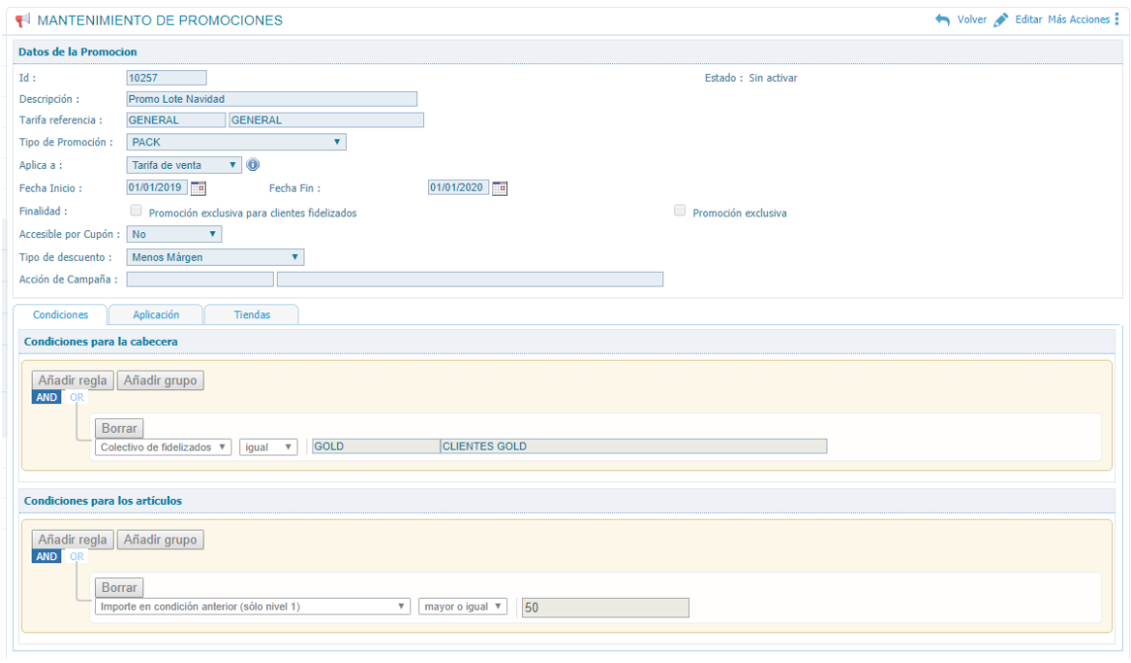Open the Fecha Inicio calendar picker

click(x=198, y=188)
